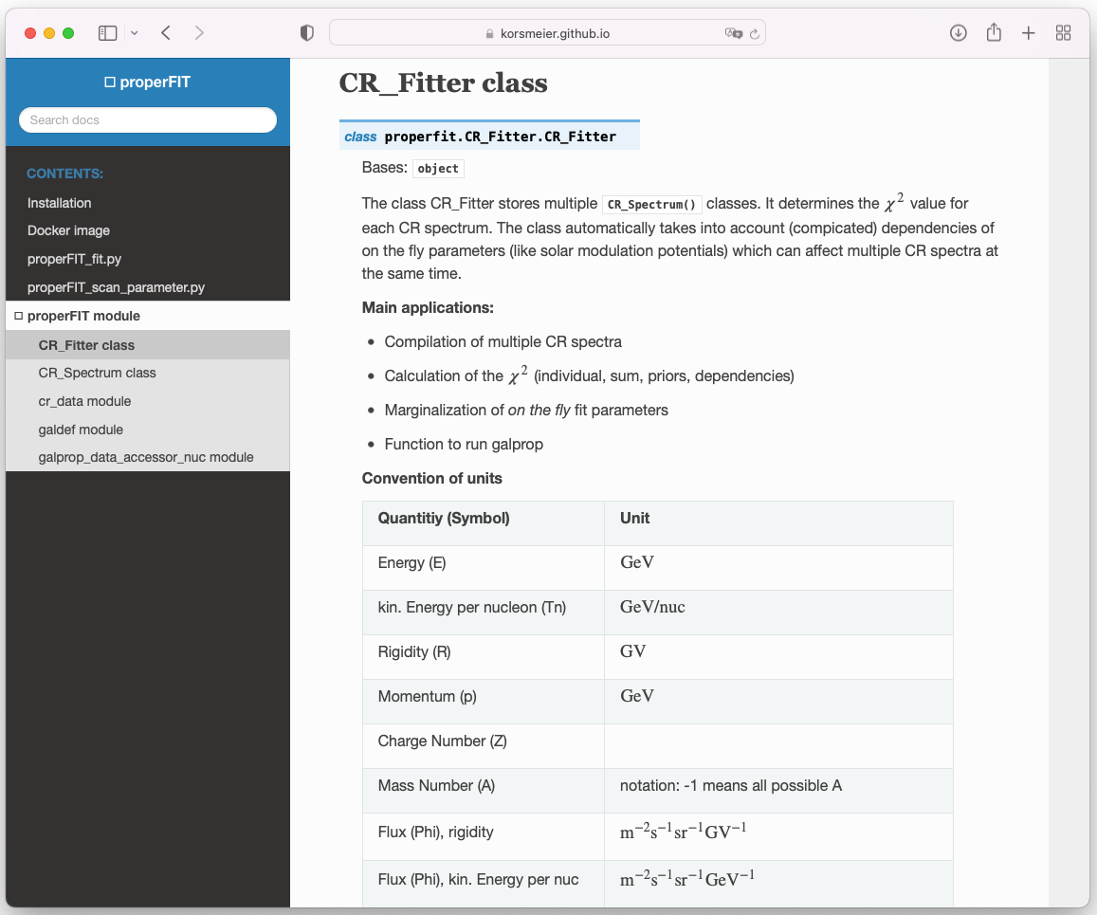Follow the CR_Spectrum() inline code link

[x=652, y=204]
